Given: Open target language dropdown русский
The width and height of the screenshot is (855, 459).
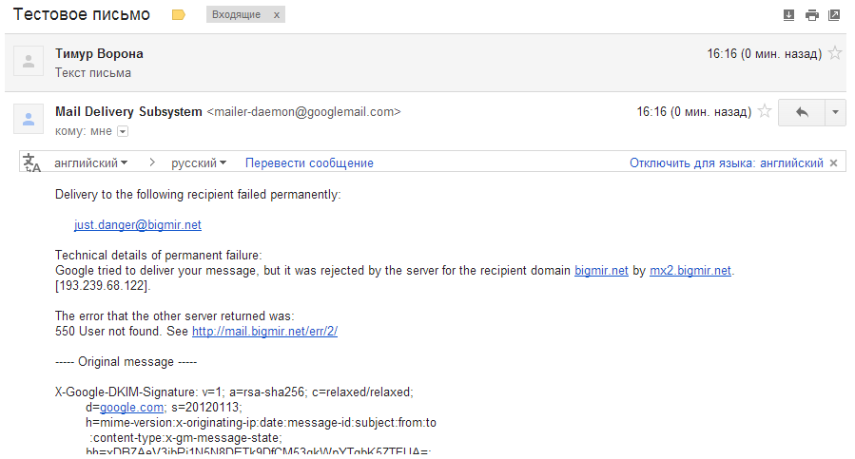Looking at the screenshot, I should 198,163.
